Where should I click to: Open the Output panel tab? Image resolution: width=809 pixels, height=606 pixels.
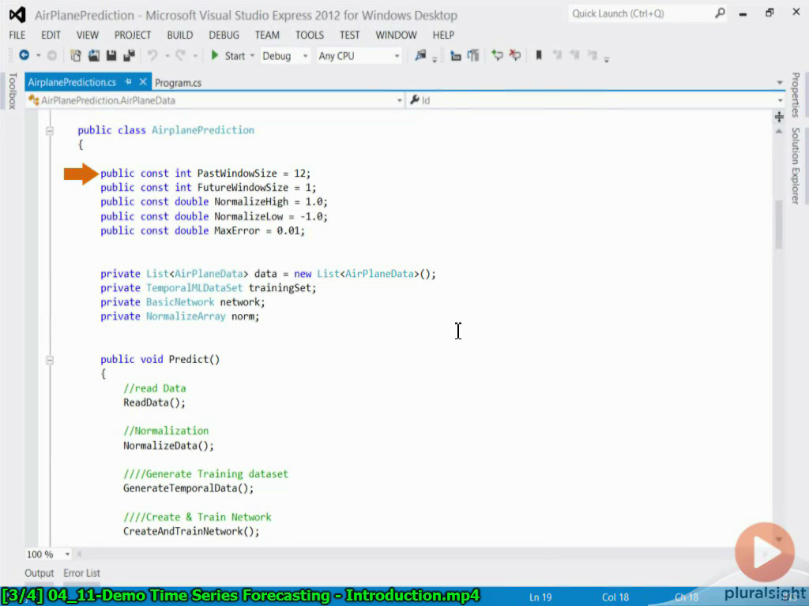coord(40,573)
